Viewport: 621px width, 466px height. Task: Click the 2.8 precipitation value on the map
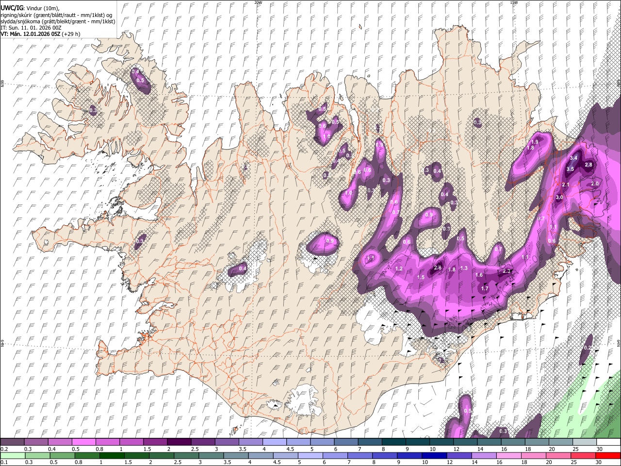coord(588,165)
